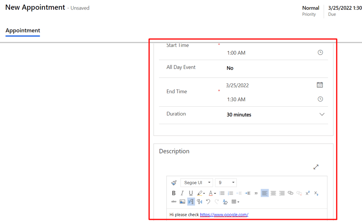Select the Appointment tab
This screenshot has width=362, height=221.
coord(23,30)
